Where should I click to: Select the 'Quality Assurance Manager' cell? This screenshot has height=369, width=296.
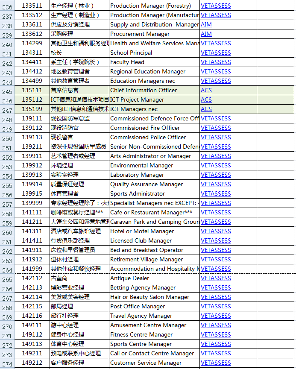click(154, 184)
